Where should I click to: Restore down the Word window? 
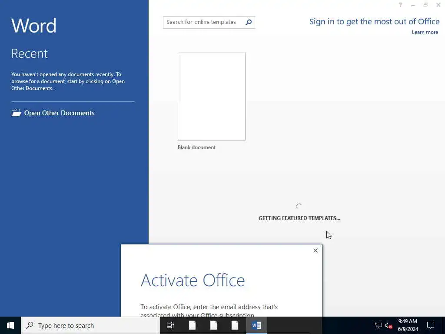[x=426, y=5]
